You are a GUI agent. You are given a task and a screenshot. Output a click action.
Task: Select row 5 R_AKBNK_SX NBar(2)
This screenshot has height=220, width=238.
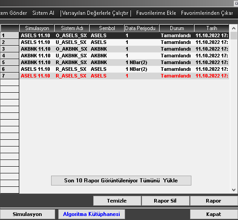coord(124,62)
